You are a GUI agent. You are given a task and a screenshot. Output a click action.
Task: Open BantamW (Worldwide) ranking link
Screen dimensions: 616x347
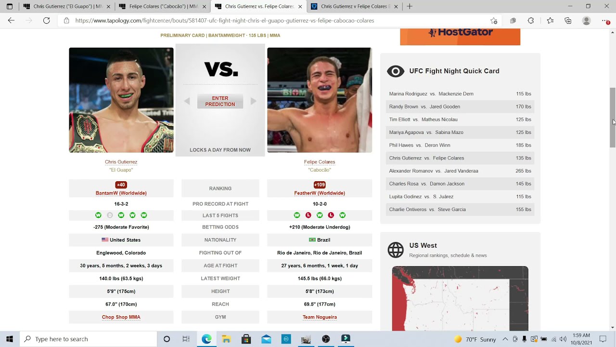(x=121, y=193)
